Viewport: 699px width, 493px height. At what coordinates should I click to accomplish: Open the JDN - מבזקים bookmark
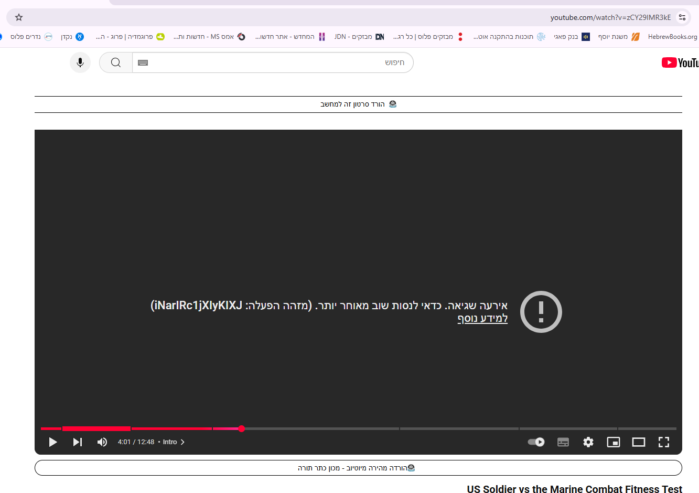359,37
